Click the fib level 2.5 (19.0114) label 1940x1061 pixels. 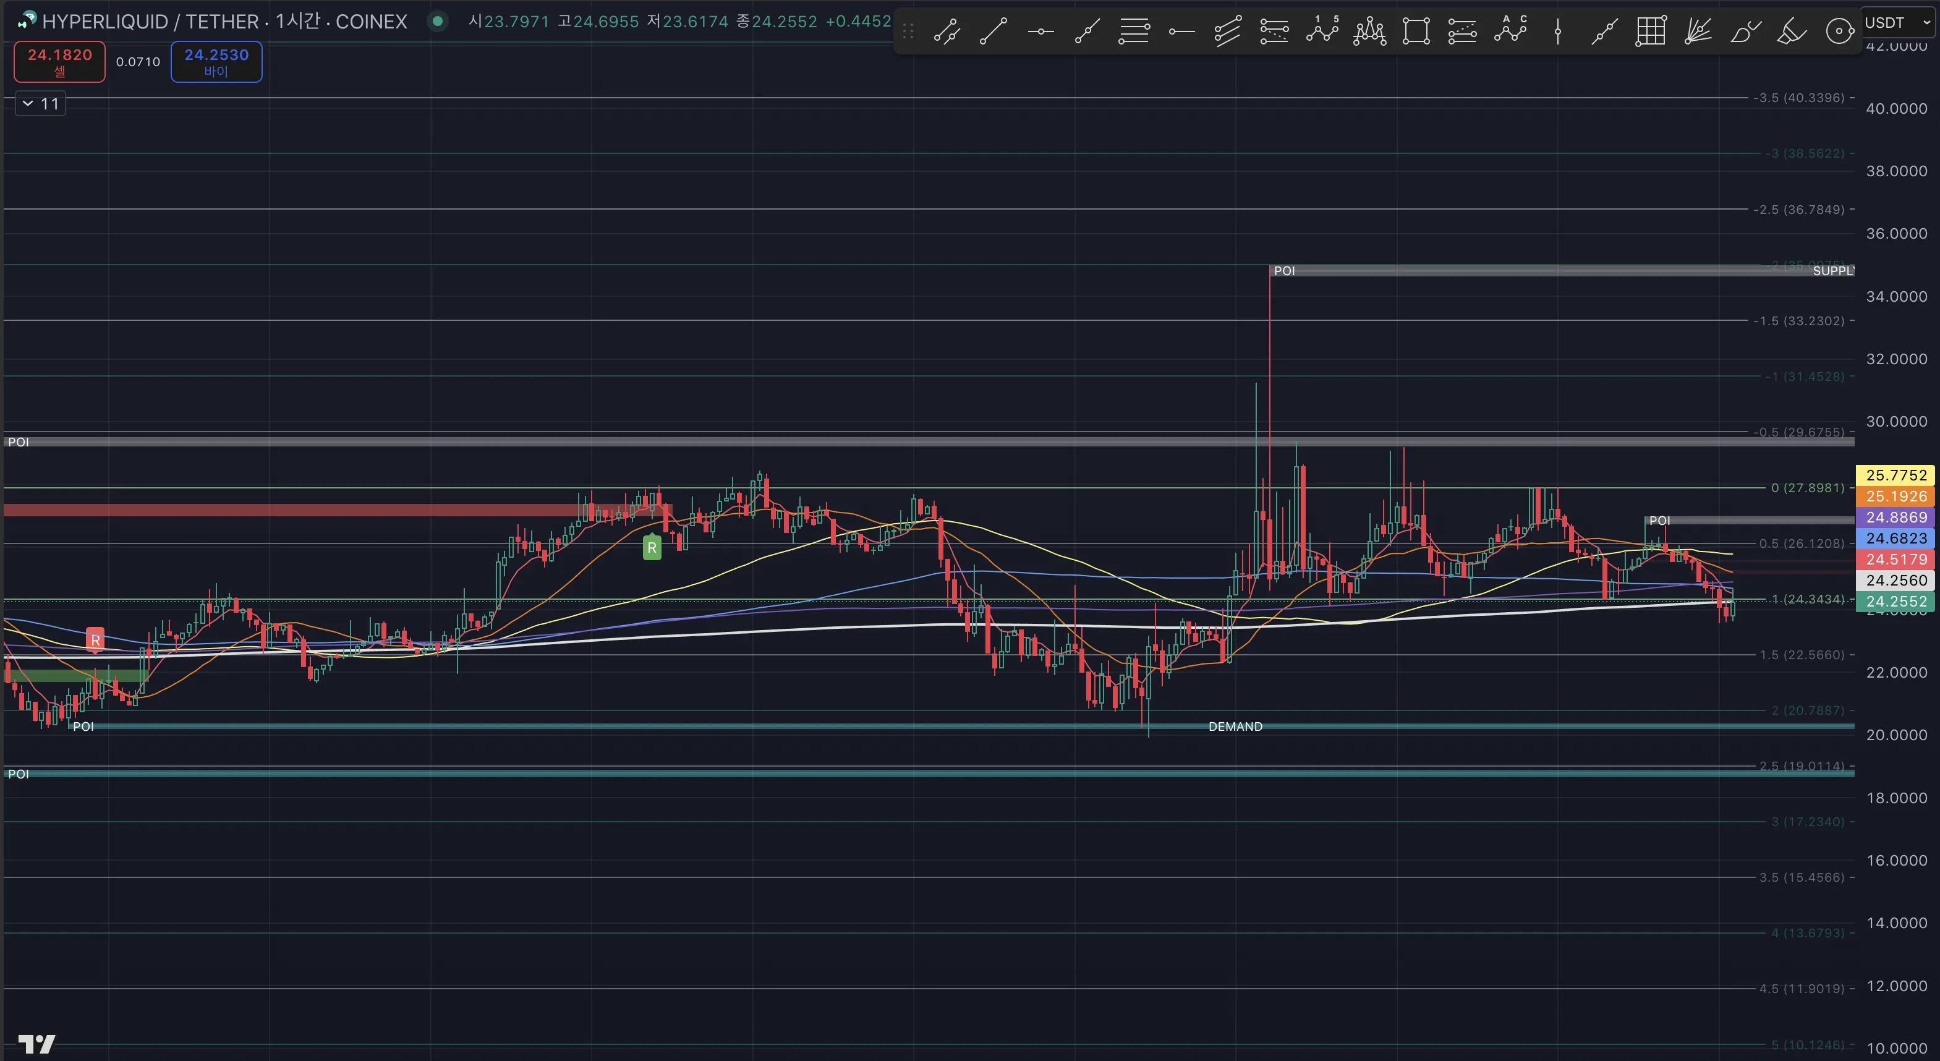(x=1802, y=766)
